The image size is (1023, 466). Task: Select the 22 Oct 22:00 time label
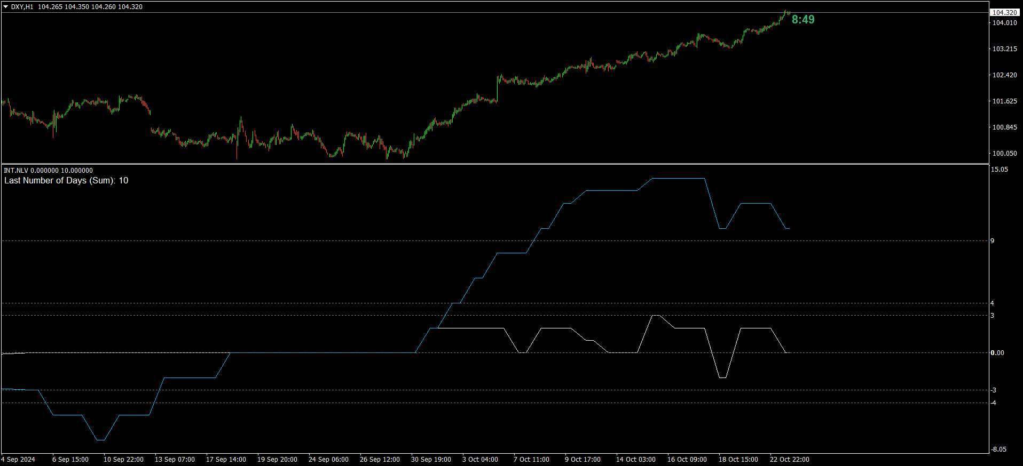tap(790, 460)
